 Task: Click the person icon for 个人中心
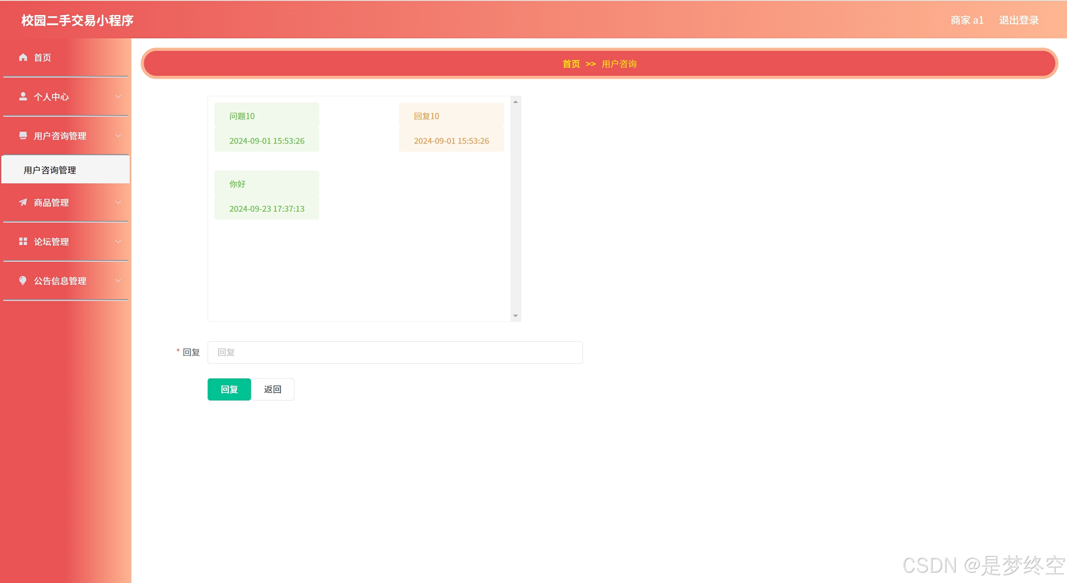(23, 97)
